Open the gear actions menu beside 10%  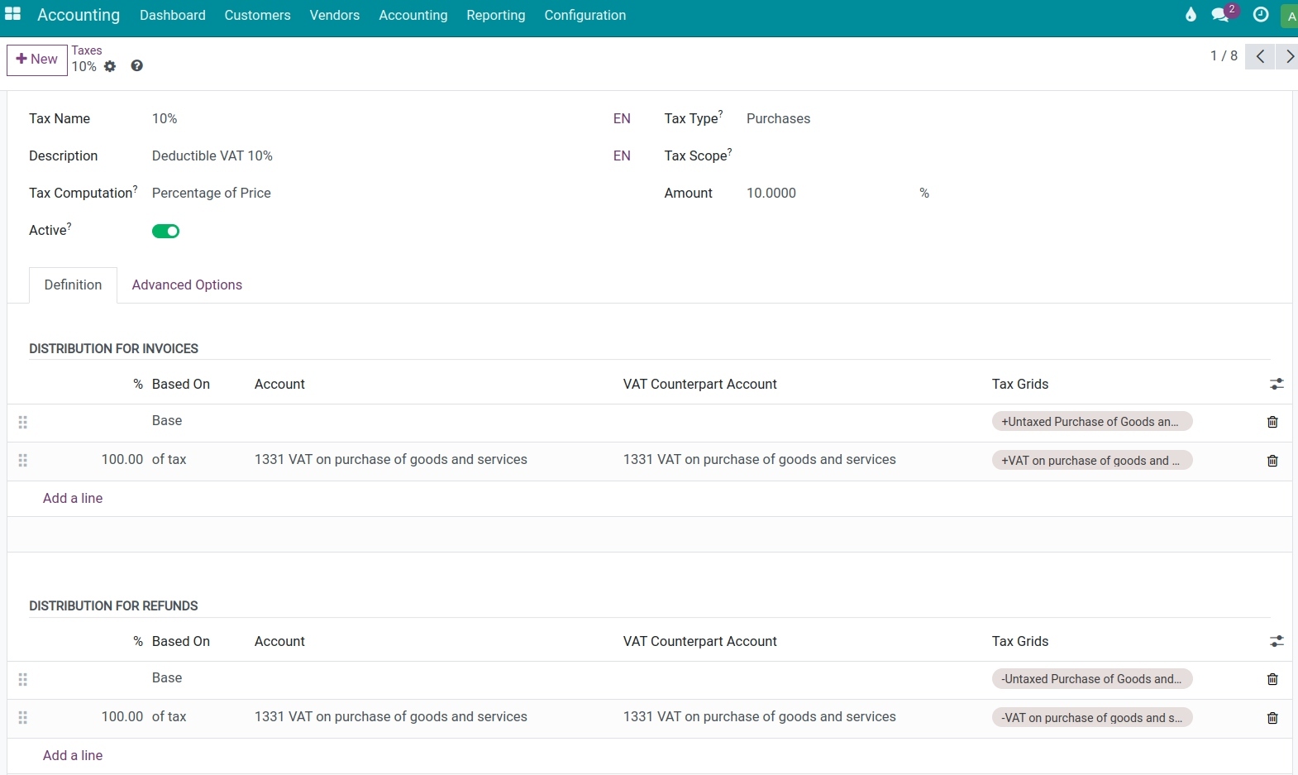coord(110,66)
